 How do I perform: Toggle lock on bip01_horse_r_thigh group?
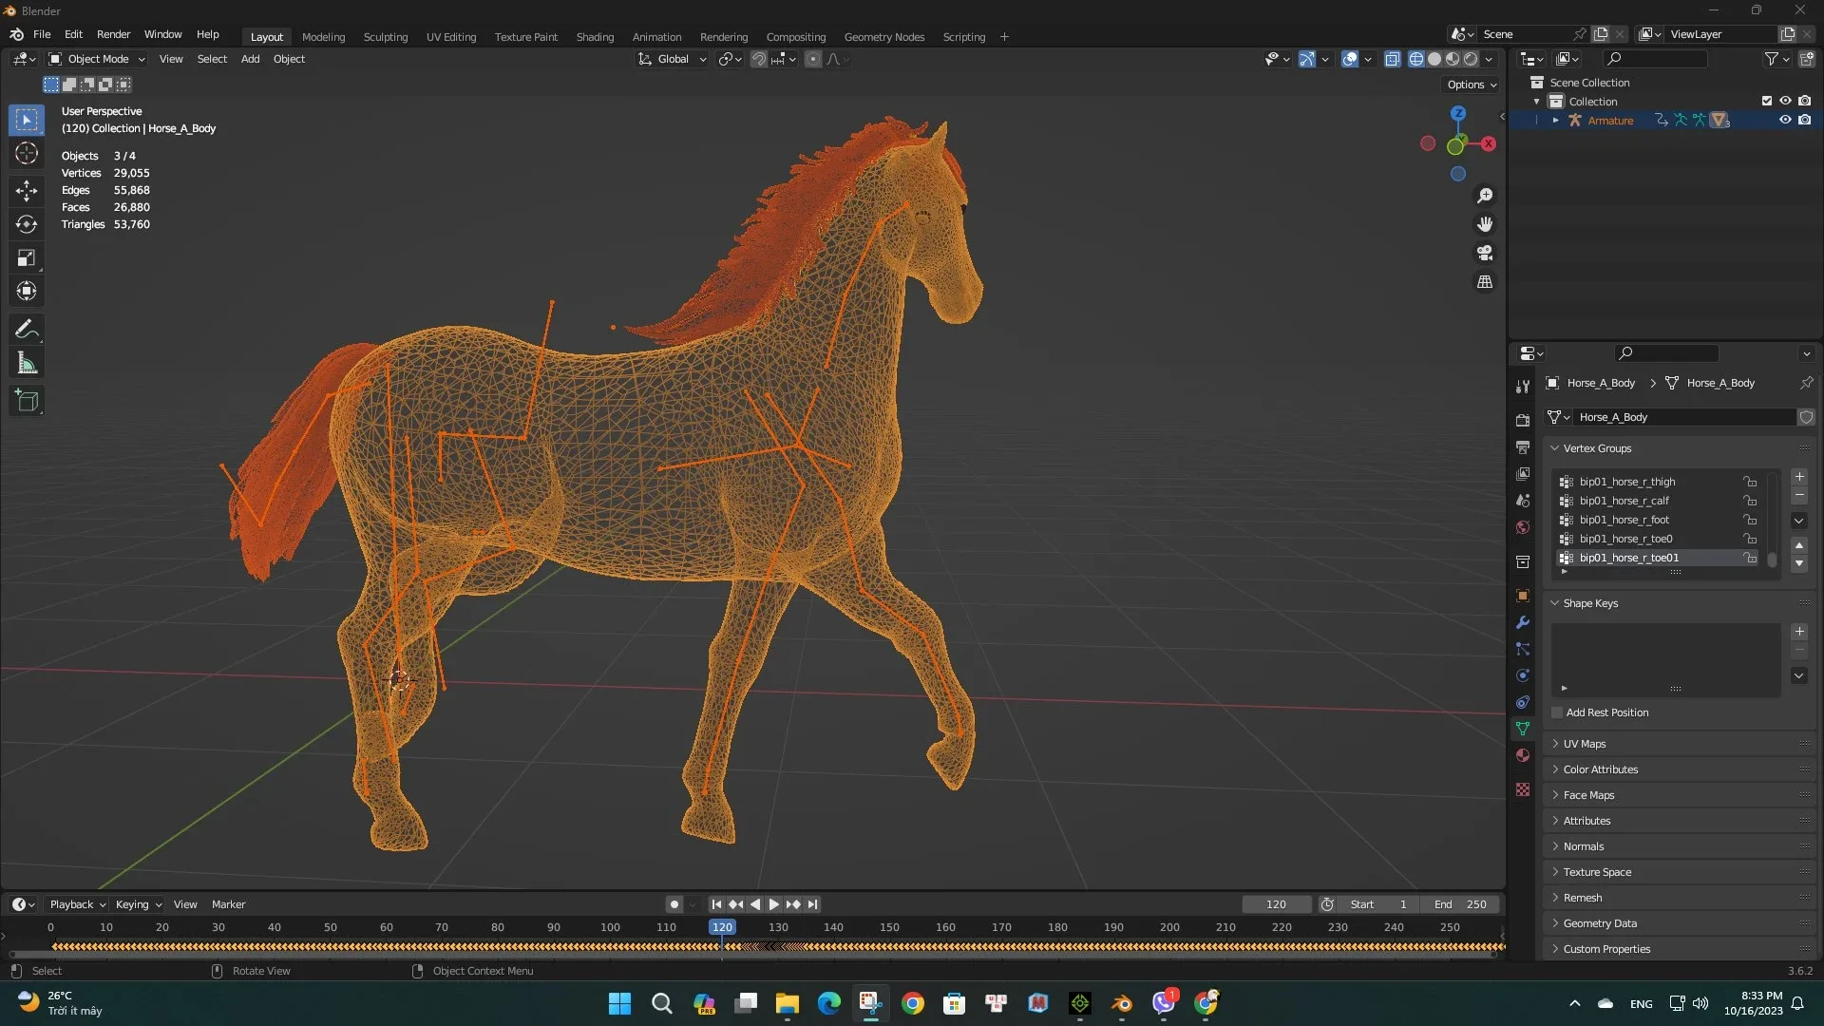pos(1750,482)
